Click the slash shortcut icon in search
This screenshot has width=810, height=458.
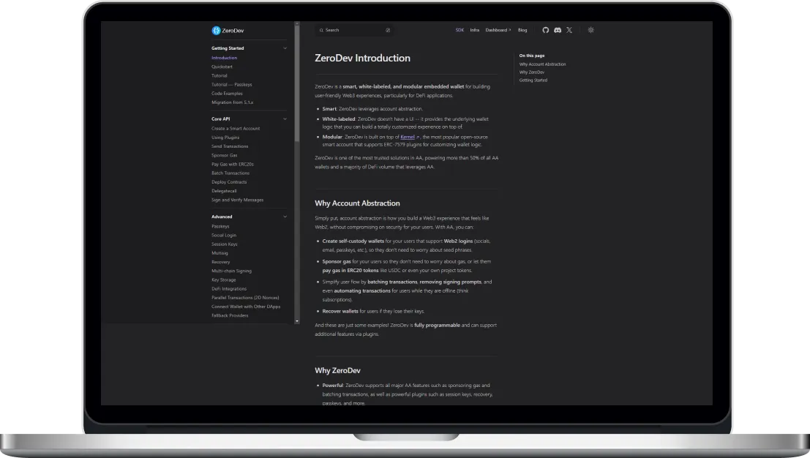click(388, 30)
